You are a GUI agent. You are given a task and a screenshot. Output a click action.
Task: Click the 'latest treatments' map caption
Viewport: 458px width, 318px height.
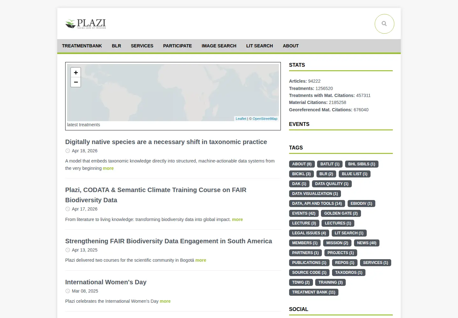click(84, 125)
